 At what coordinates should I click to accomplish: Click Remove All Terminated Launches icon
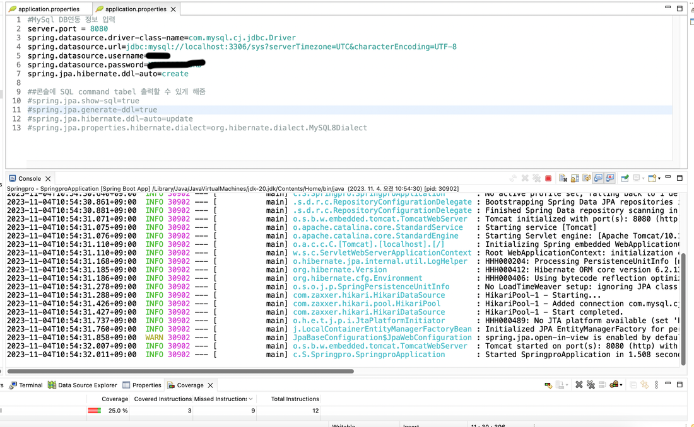[x=536, y=178]
